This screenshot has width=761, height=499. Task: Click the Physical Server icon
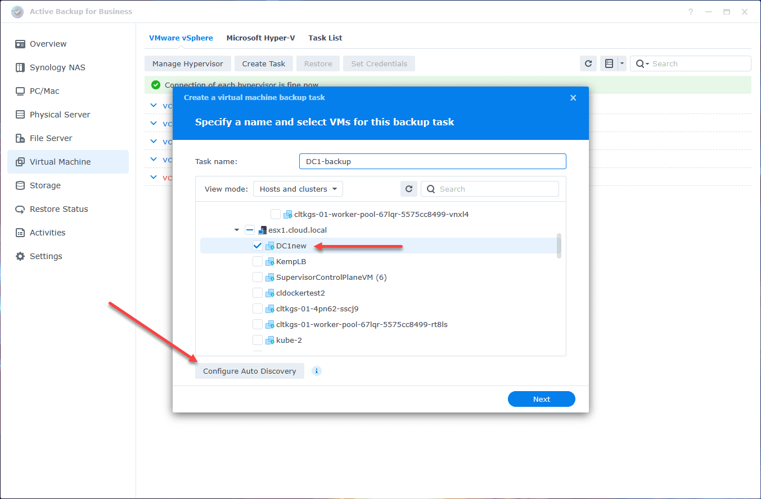tap(20, 115)
